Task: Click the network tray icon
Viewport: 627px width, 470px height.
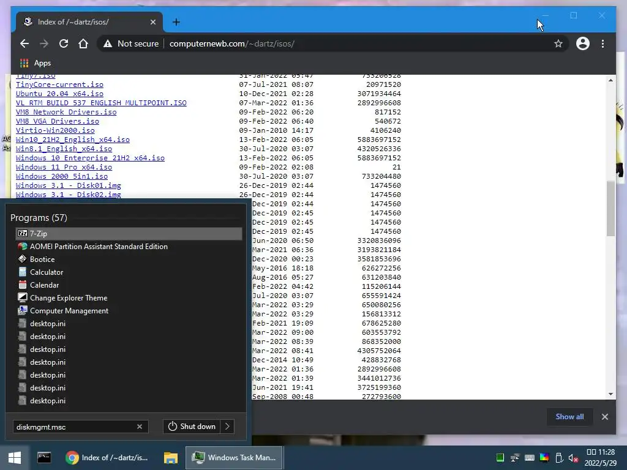Action: coord(514,458)
